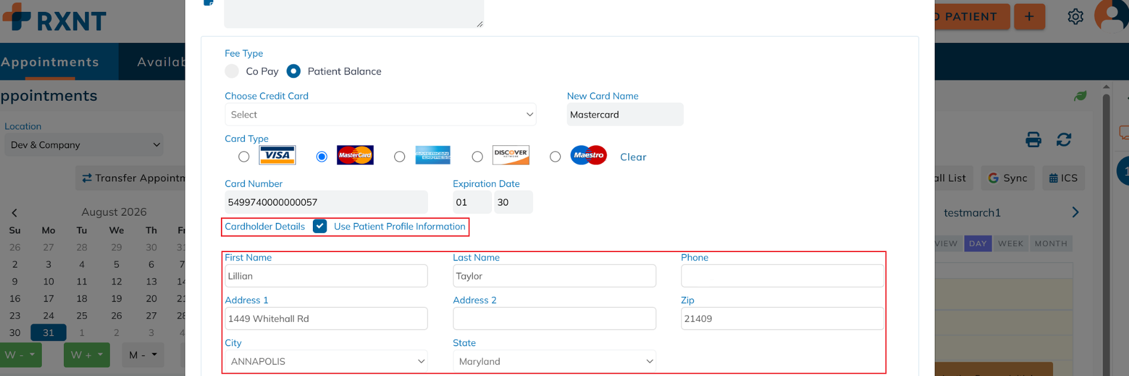This screenshot has width=1129, height=376.
Task: Select the Discover card logo
Action: click(511, 155)
